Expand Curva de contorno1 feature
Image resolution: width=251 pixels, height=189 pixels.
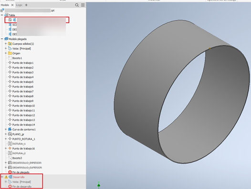[x=6, y=129]
